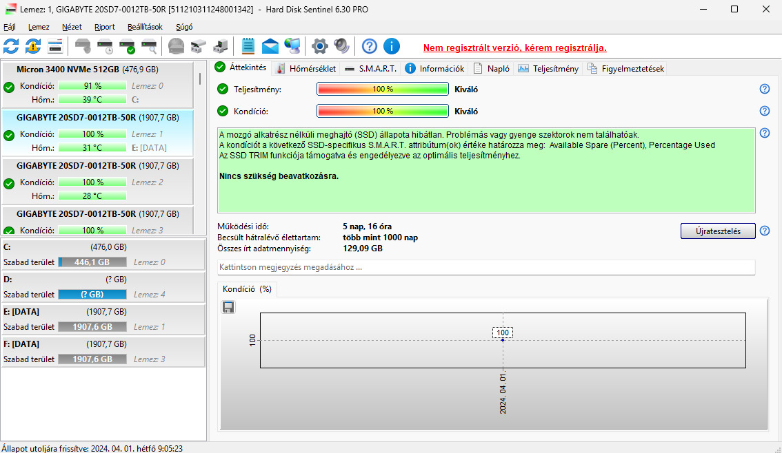Click the disk with magnifier icon
The width and height of the screenshot is (782, 453).
coord(149,46)
